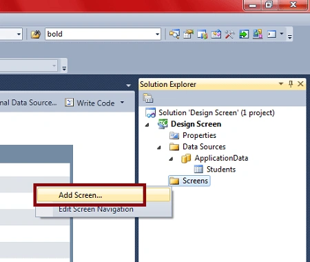Open the Write Code dropdown arrow
The width and height of the screenshot is (310, 262).
tap(122, 103)
